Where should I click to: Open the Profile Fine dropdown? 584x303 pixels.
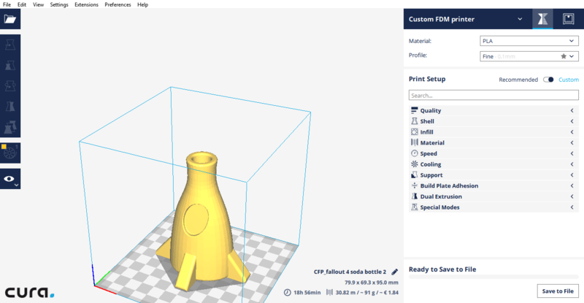click(529, 56)
